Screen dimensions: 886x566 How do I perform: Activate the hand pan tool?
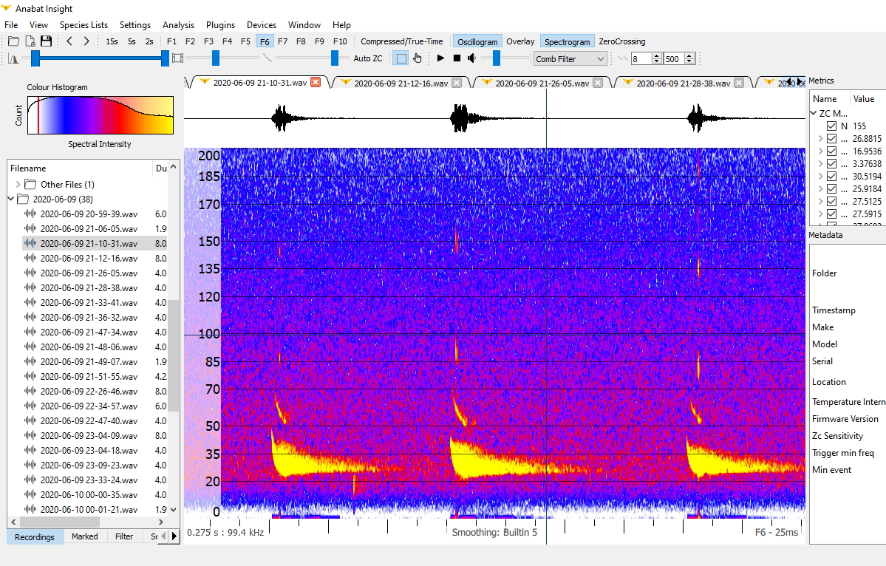point(417,58)
